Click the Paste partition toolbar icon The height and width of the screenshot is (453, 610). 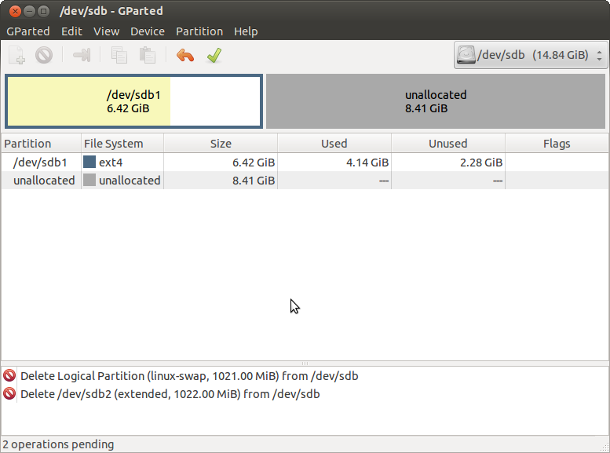tap(147, 56)
